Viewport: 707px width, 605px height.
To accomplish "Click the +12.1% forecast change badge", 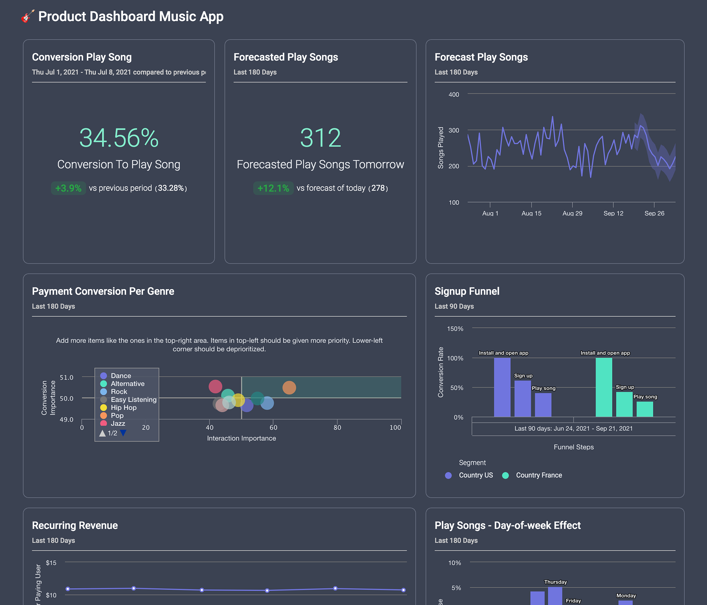I will [273, 188].
